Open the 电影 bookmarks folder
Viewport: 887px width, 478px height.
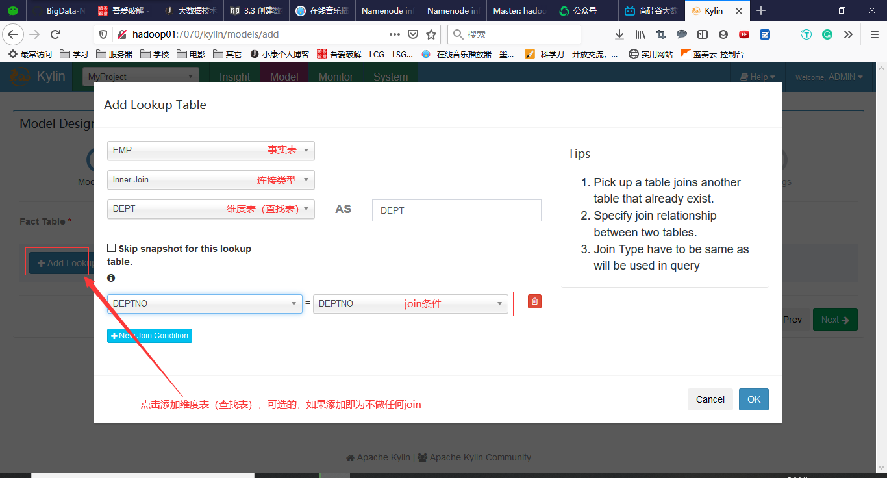(191, 54)
